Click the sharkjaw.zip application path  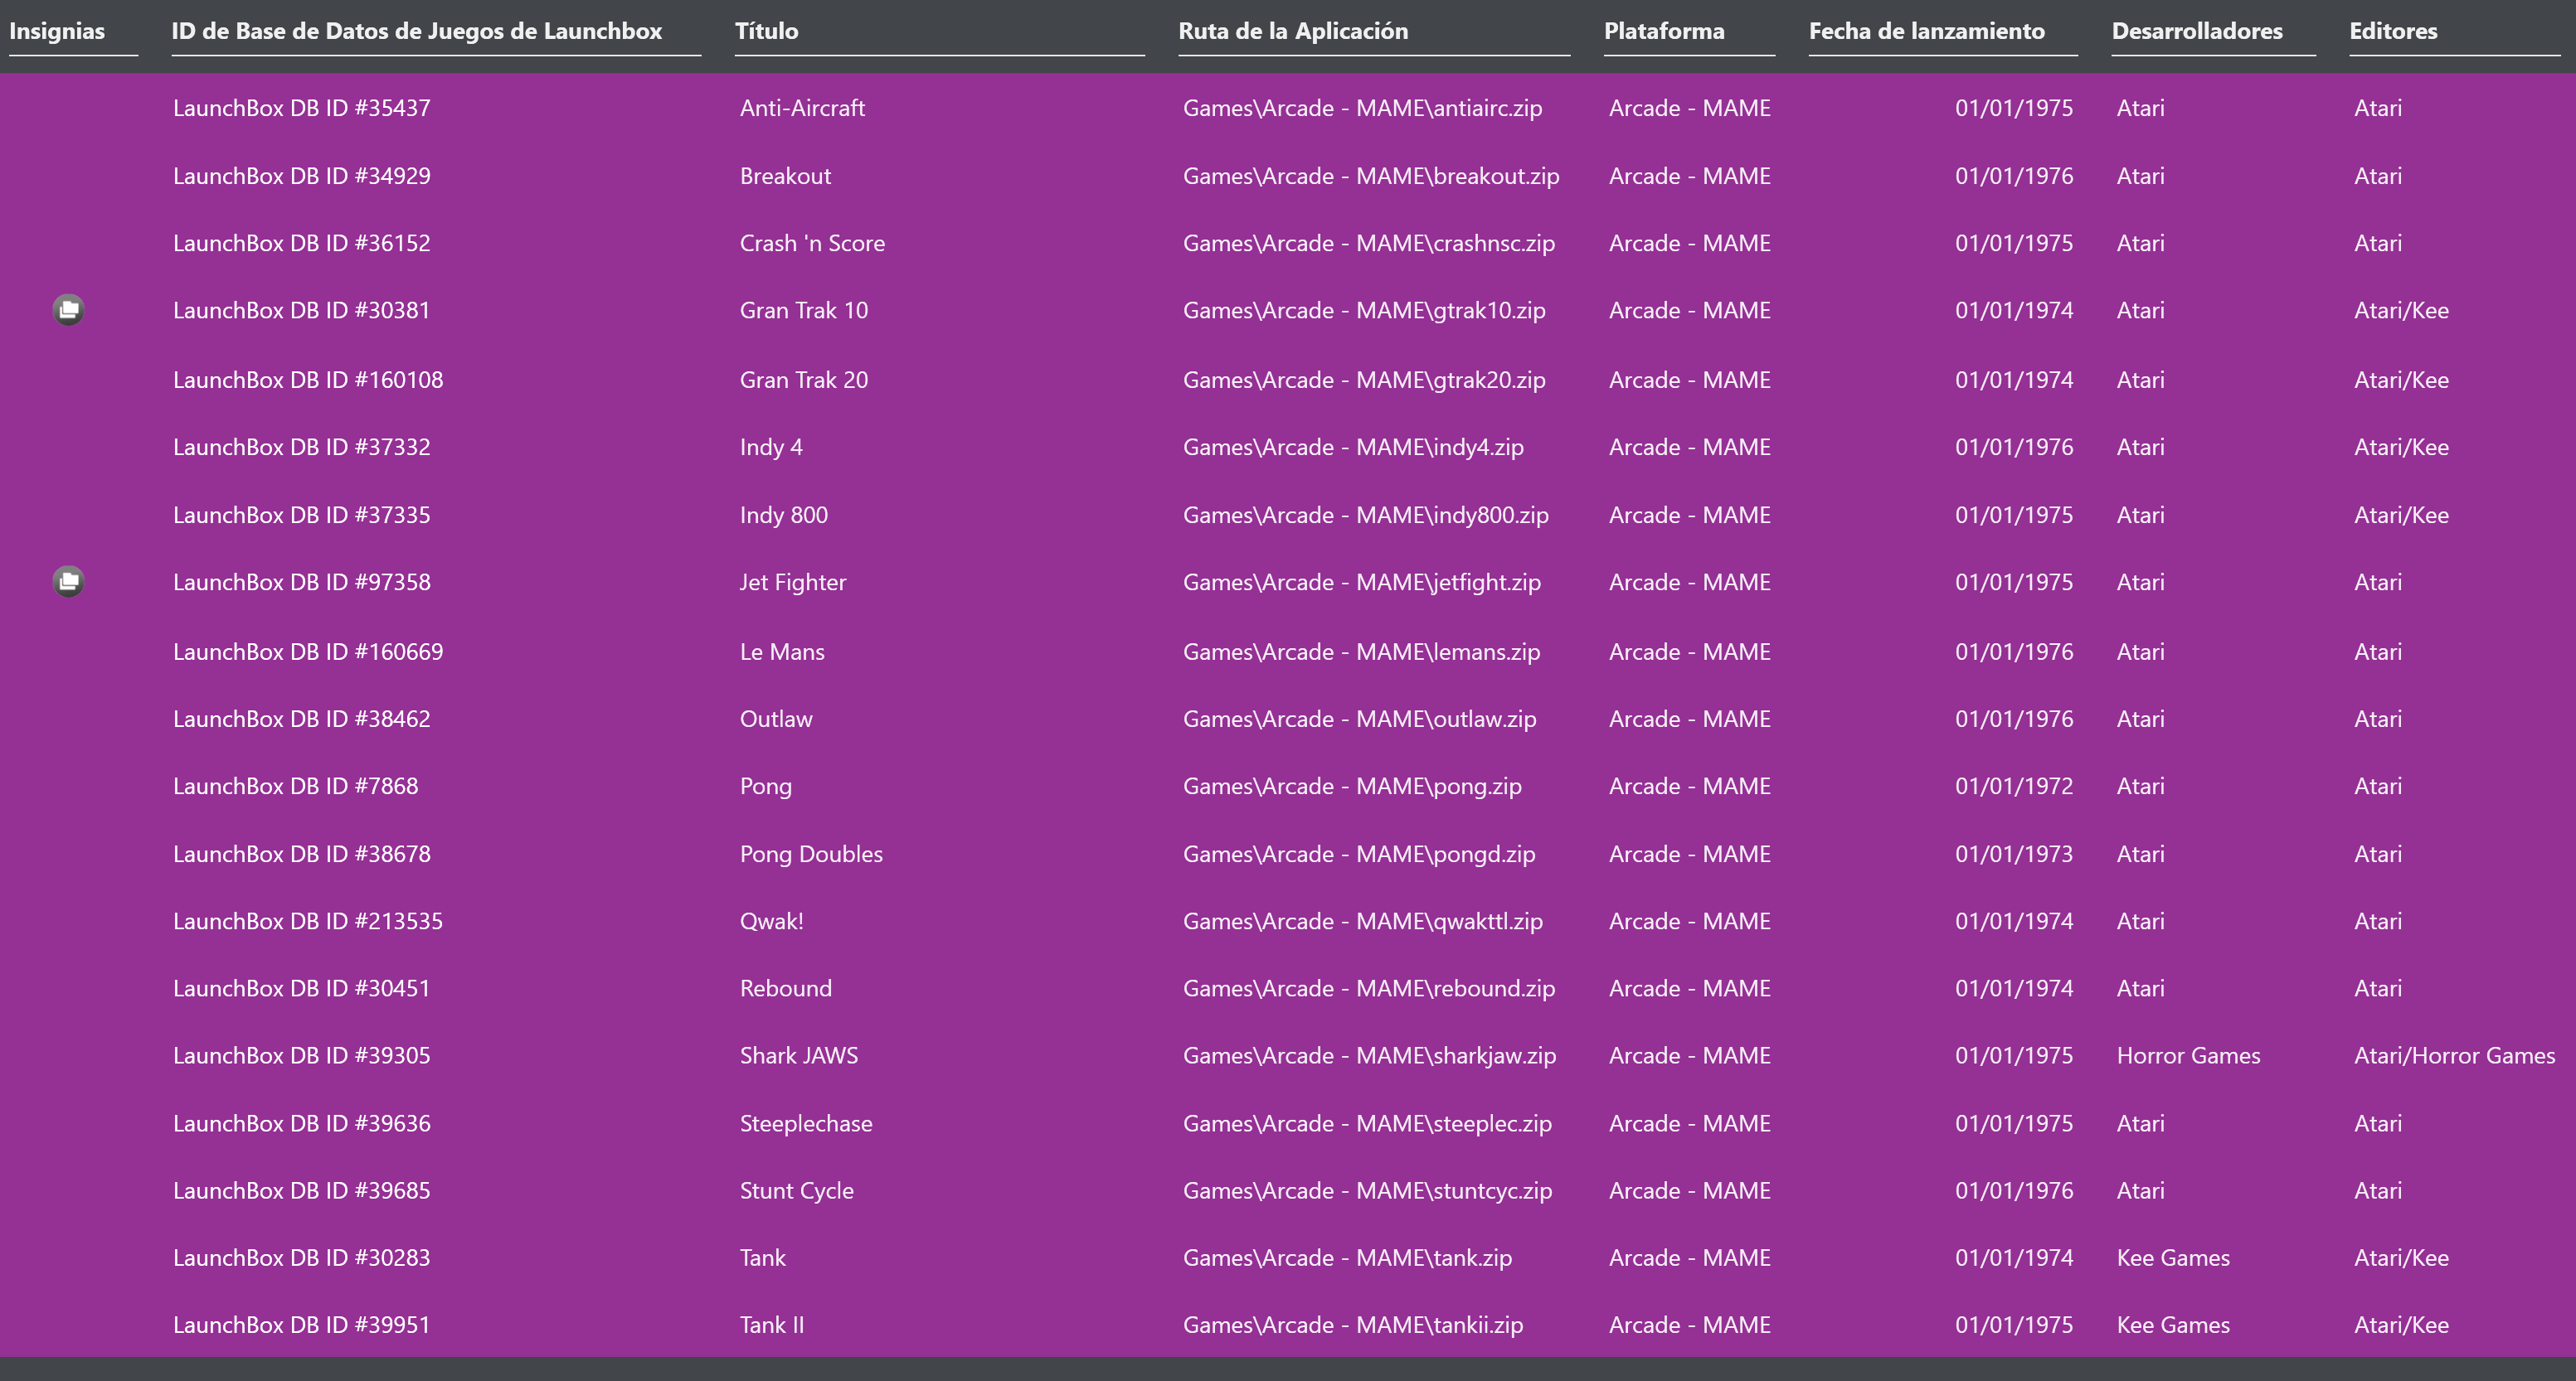pyautogui.click(x=1370, y=1055)
